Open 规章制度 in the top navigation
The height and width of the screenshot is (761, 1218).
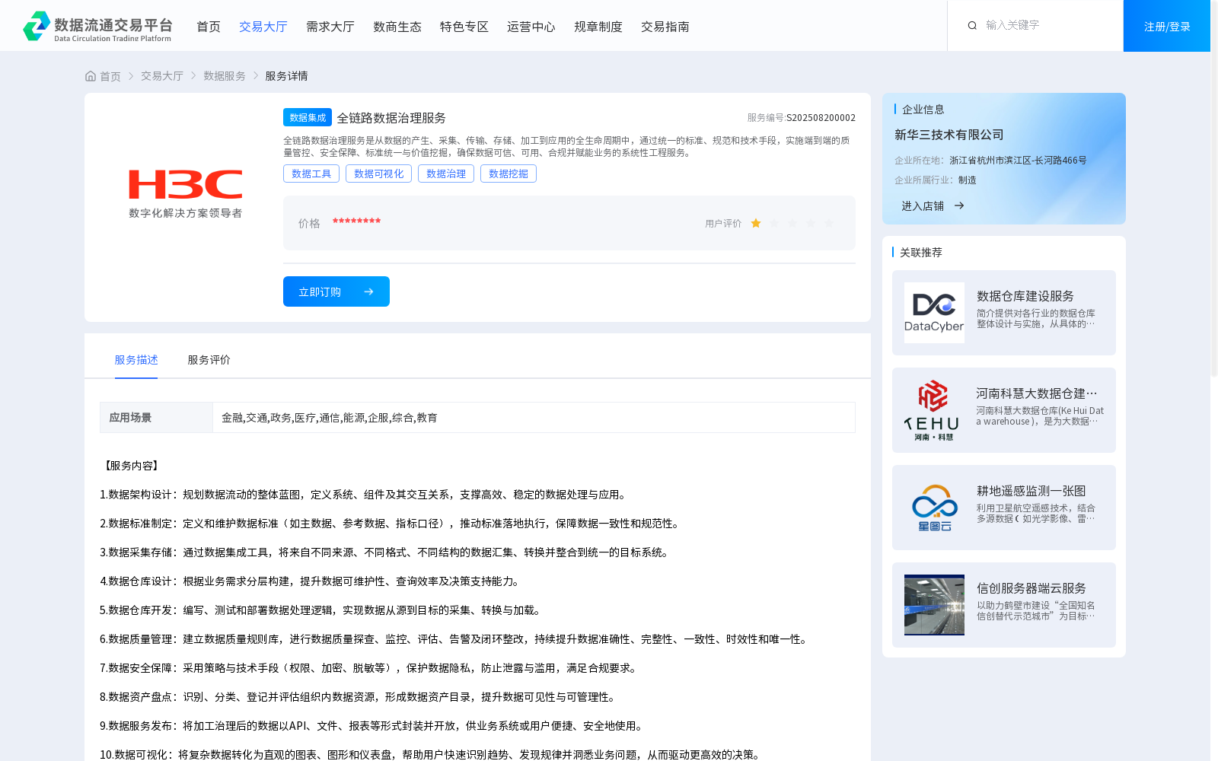point(598,27)
